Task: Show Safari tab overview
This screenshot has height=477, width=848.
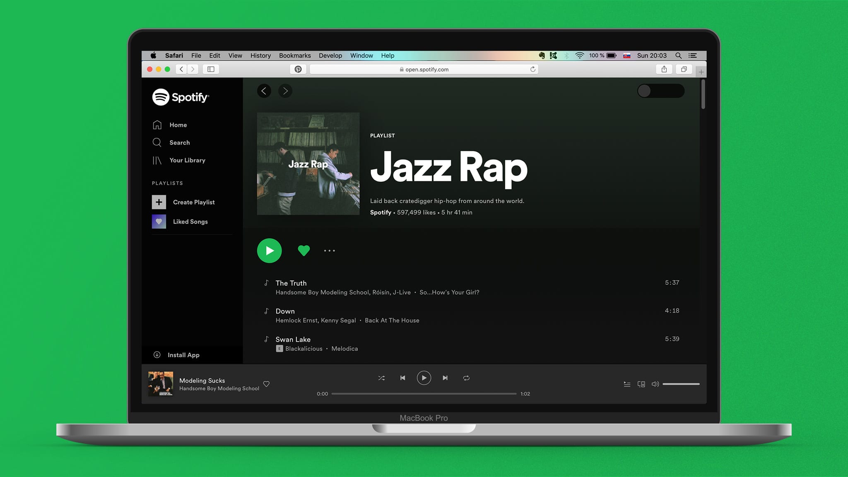Action: point(684,69)
